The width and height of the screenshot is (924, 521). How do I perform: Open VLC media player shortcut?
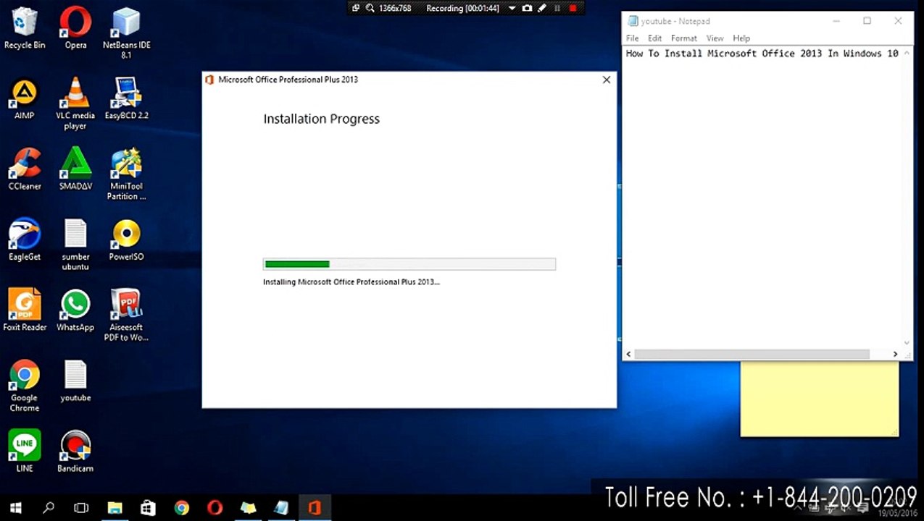pos(75,103)
